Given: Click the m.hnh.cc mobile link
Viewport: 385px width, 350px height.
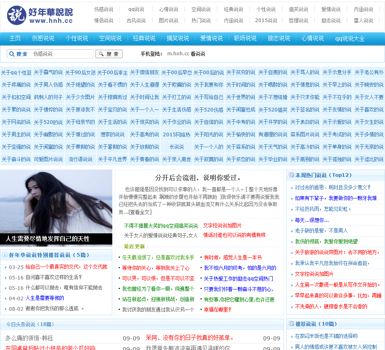Looking at the screenshot, I should tap(178, 53).
